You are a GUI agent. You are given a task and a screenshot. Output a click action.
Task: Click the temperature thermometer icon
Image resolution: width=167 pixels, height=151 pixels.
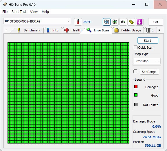[x=78, y=22]
